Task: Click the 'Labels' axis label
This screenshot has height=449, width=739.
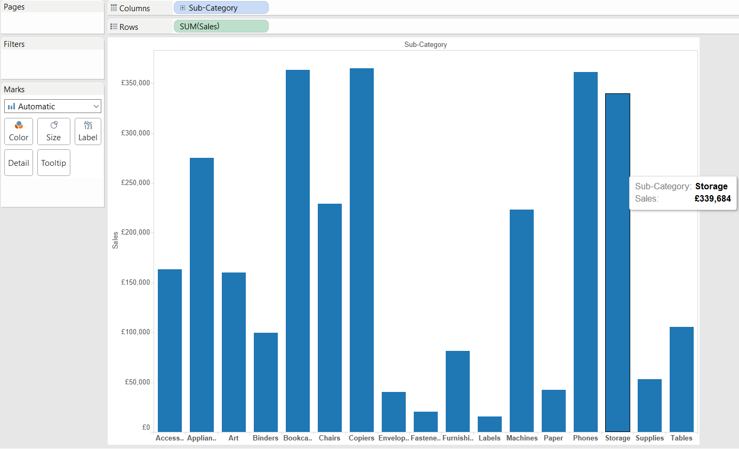Action: [489, 438]
